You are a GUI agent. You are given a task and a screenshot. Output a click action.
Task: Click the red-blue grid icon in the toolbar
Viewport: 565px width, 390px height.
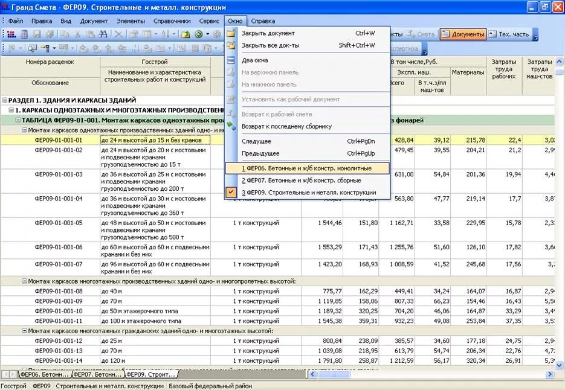11,34
